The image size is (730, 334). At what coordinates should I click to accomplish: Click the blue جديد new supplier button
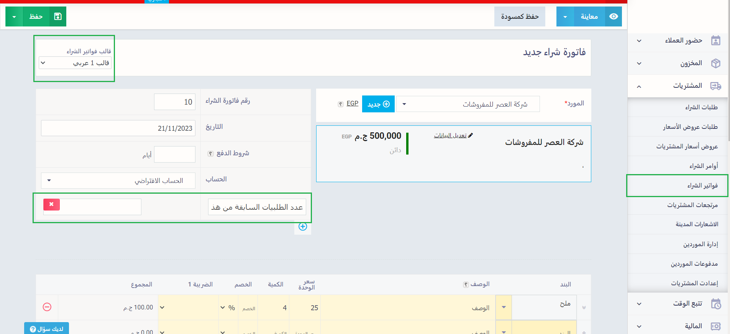(x=378, y=104)
